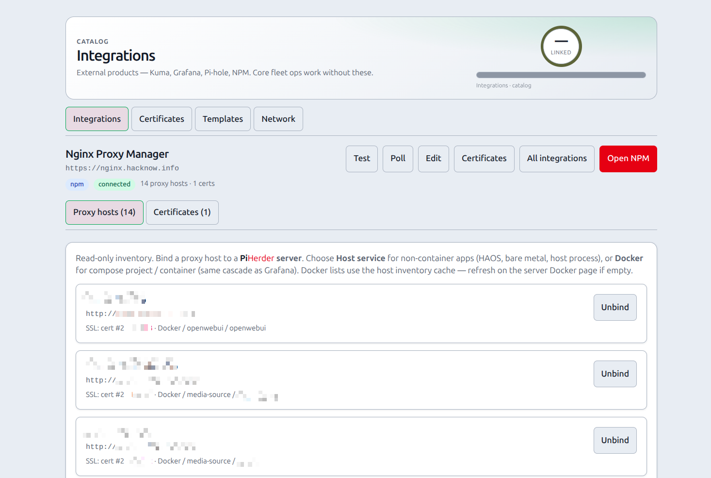711x478 pixels.
Task: Click 'Docker / openwebui / openwebui' text
Action: pyautogui.click(x=212, y=328)
